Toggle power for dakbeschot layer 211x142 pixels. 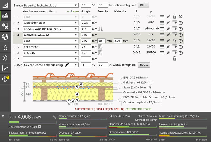181,47
